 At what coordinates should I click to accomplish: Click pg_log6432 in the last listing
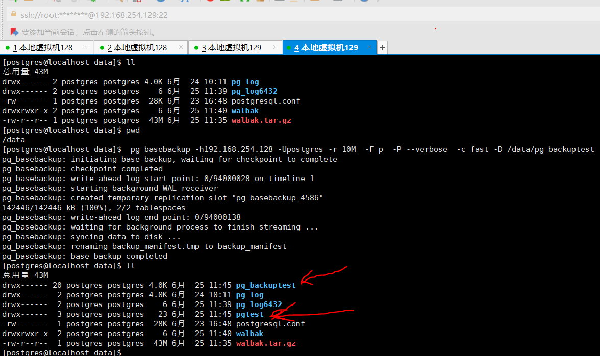click(259, 304)
